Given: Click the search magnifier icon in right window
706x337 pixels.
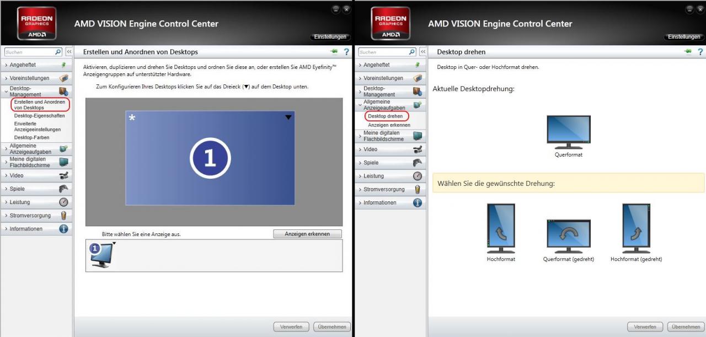Looking at the screenshot, I should (413, 52).
